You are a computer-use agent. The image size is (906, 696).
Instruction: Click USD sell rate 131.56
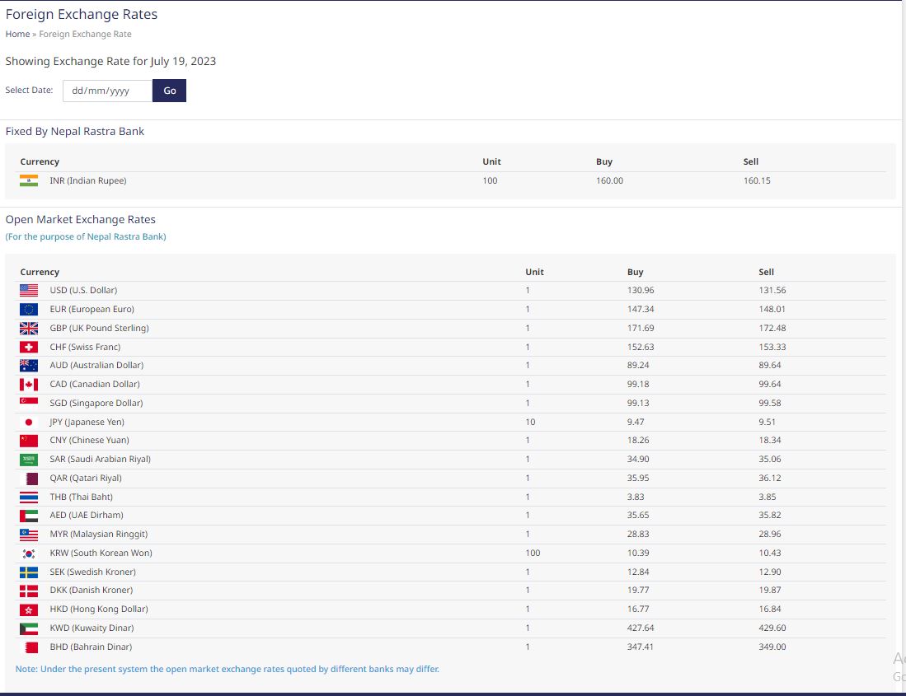pos(772,290)
